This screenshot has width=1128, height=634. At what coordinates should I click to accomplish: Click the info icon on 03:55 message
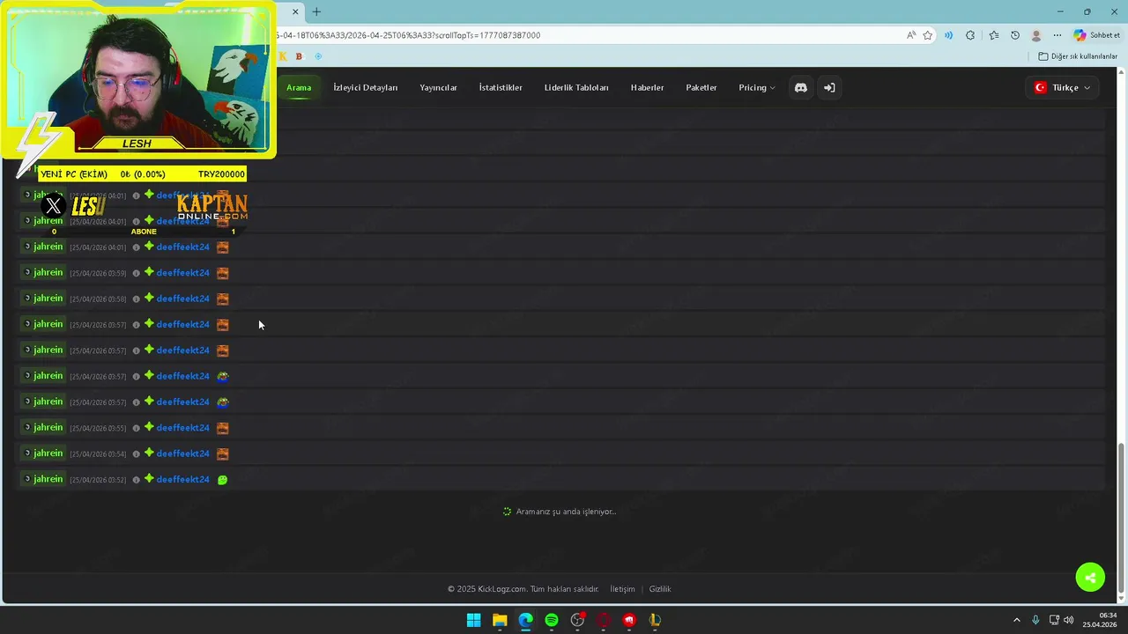tap(136, 428)
